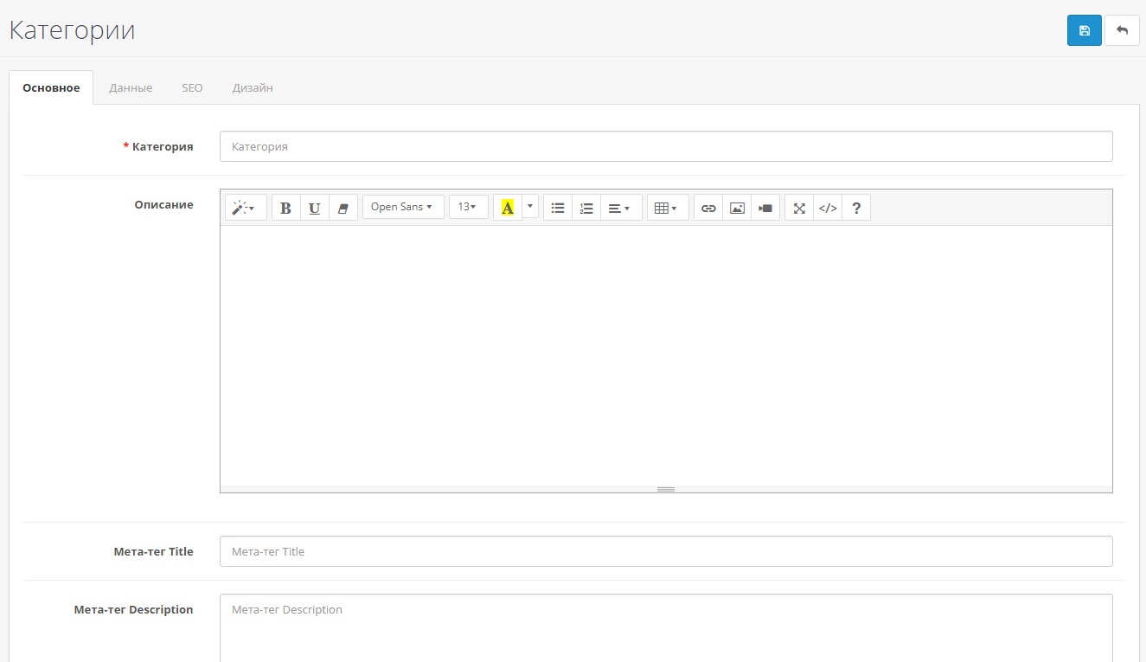1146x662 pixels.
Task: Open the font size 13 dropdown
Action: tap(468, 208)
